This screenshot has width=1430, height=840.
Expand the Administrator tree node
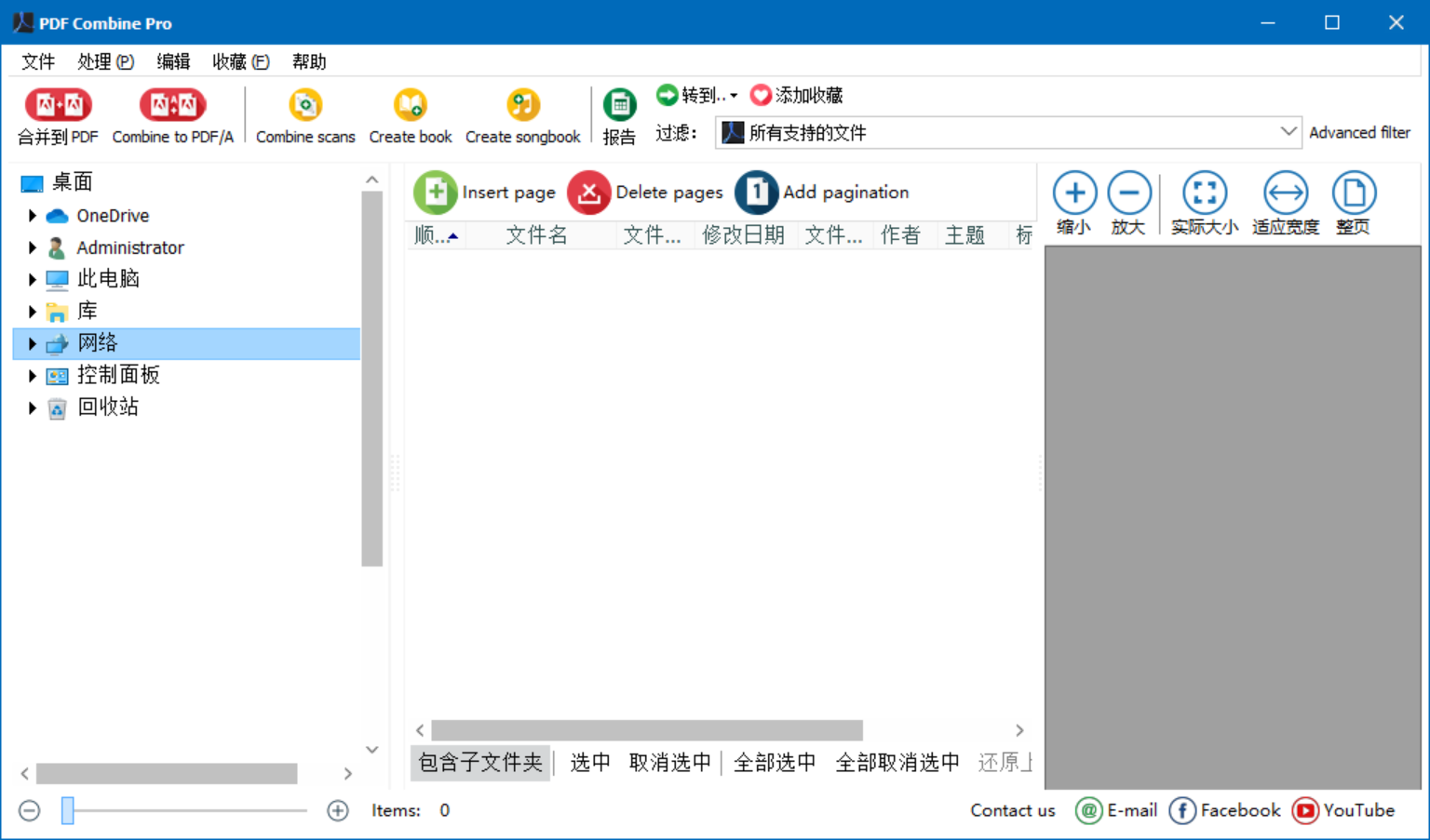(x=33, y=247)
